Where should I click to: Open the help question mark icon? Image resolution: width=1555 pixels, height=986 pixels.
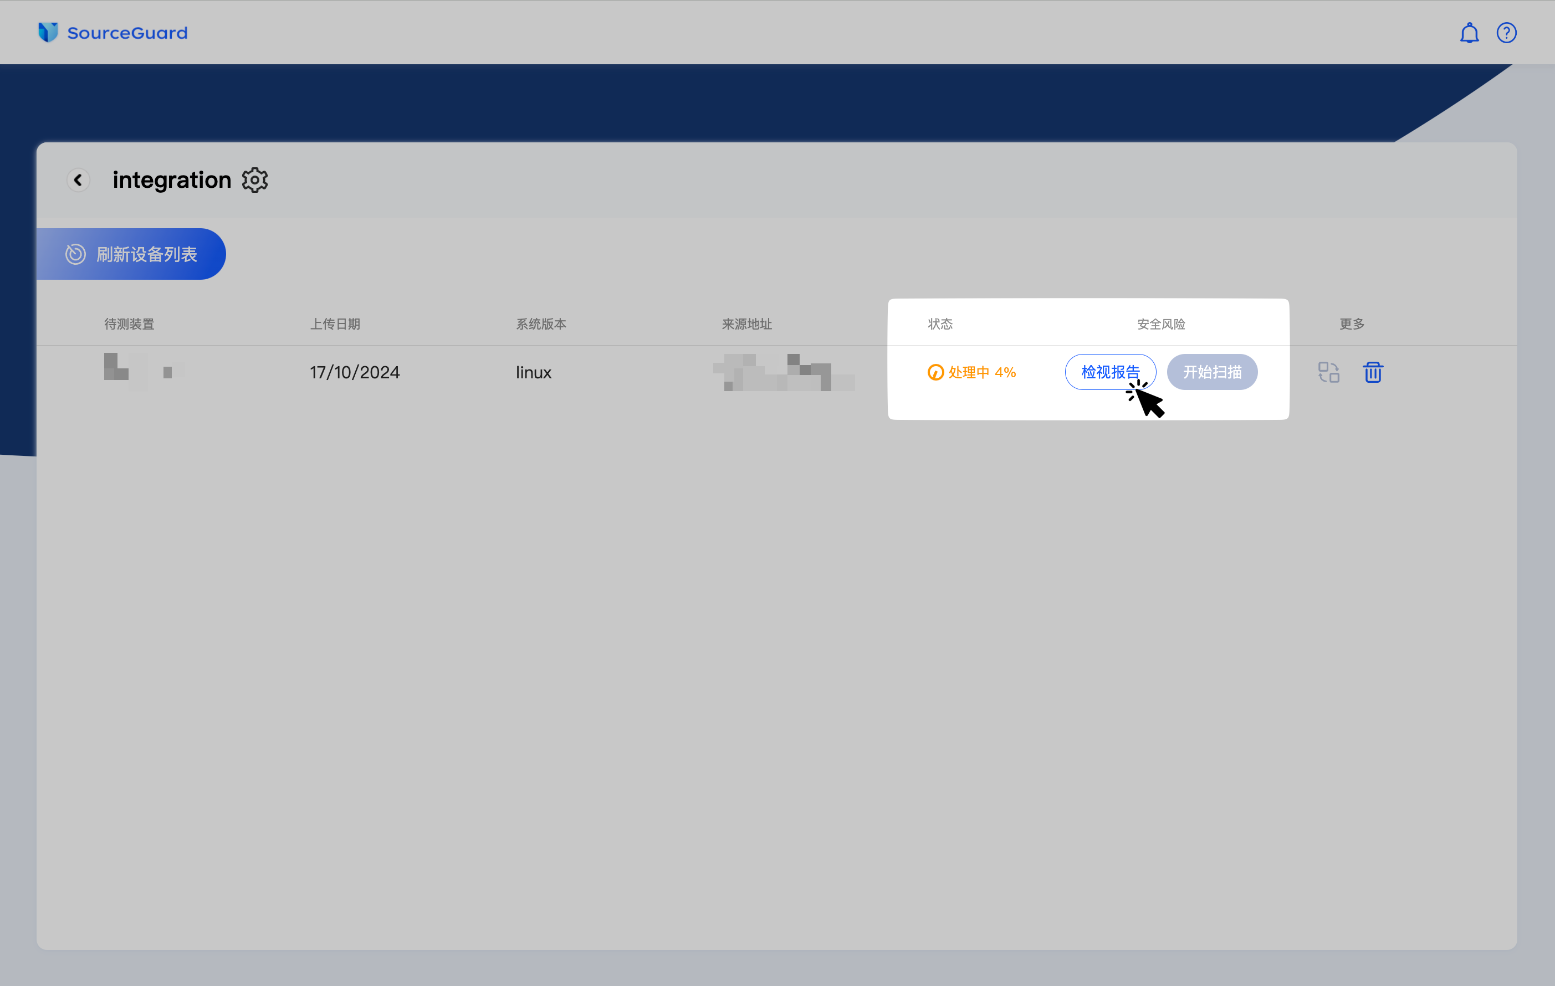(1506, 32)
